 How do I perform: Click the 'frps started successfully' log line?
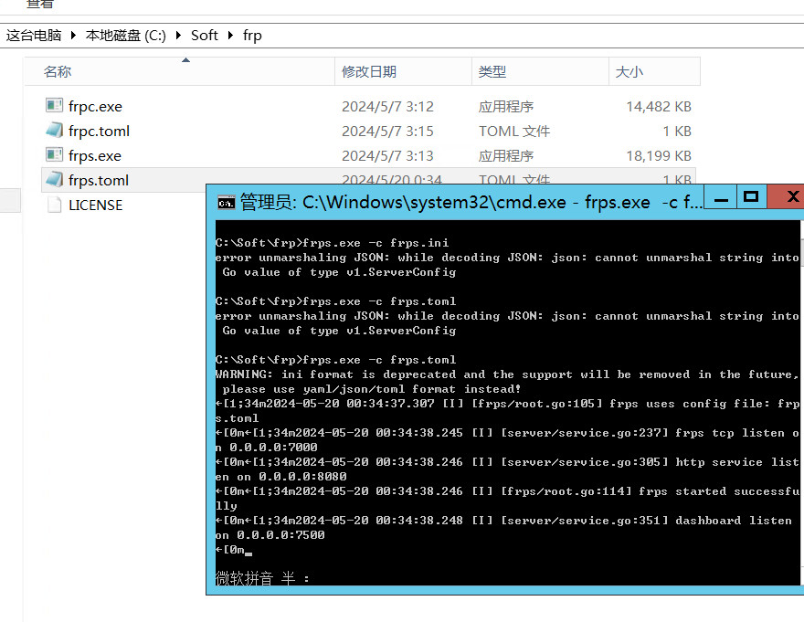(507, 499)
